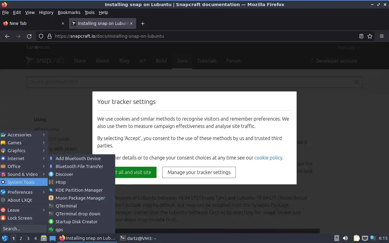The width and height of the screenshot is (389, 243).
Task: Toggle reader view icon
Action: (361, 36)
